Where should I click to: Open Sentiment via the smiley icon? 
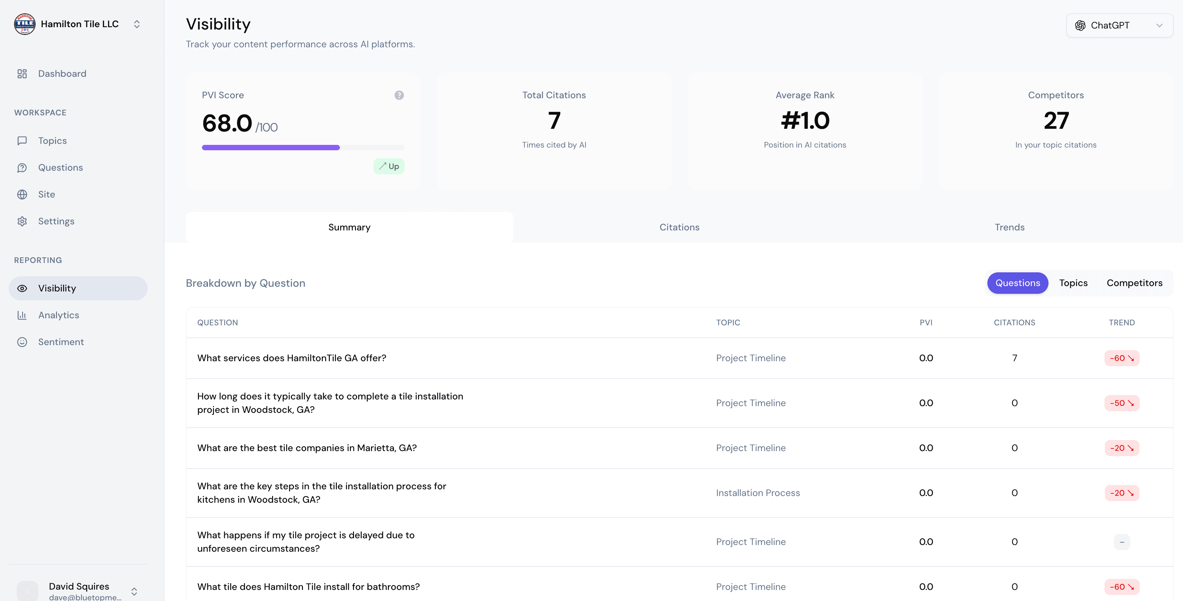point(23,342)
